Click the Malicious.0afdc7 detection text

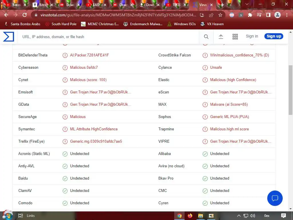click(x=84, y=68)
